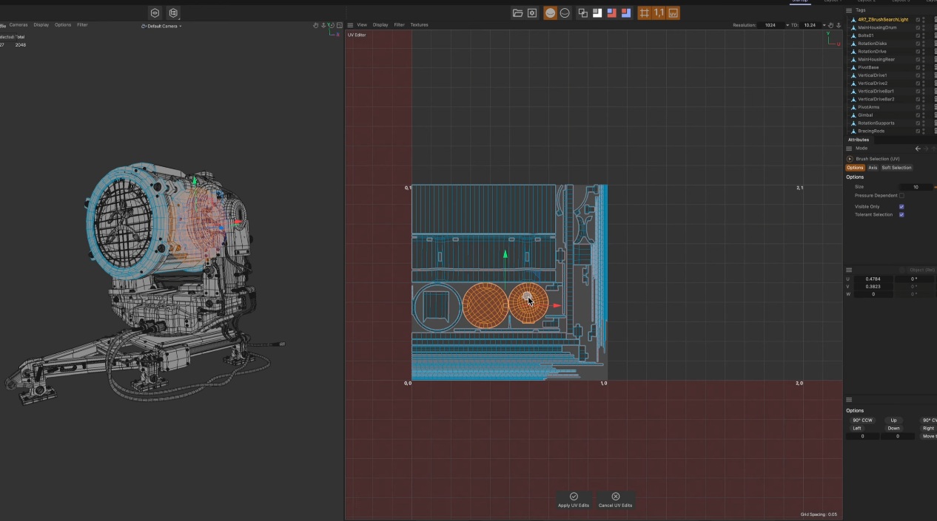The image size is (937, 521).
Task: Toggle the grid hash icon
Action: pyautogui.click(x=645, y=13)
